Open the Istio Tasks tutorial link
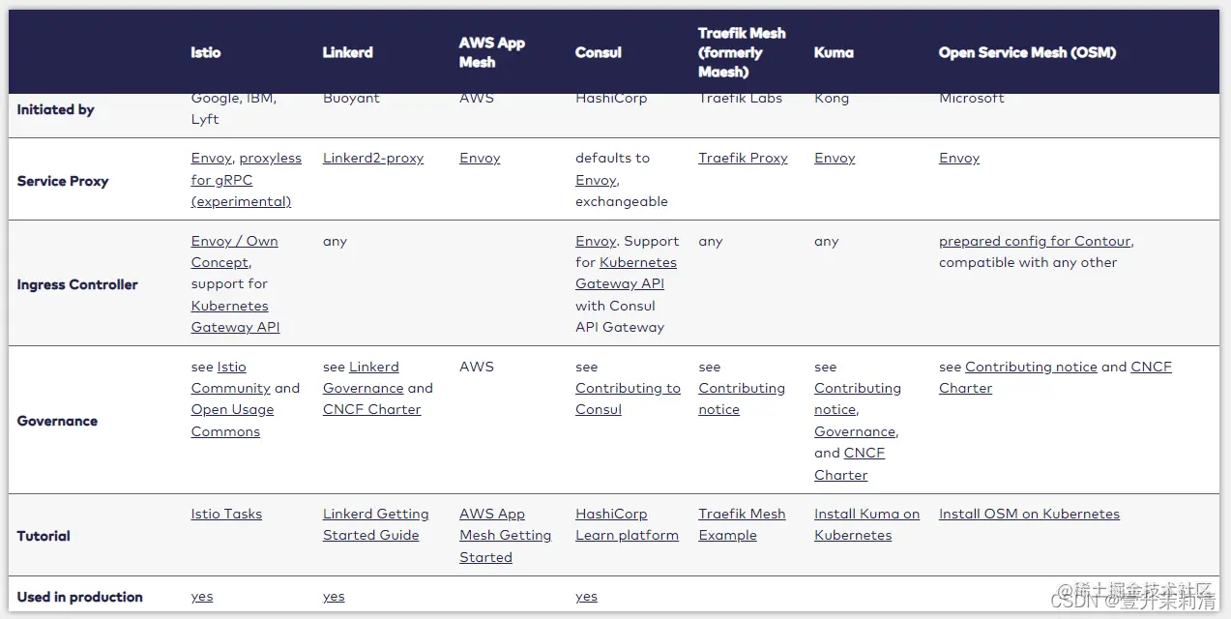This screenshot has width=1231, height=619. tap(226, 514)
